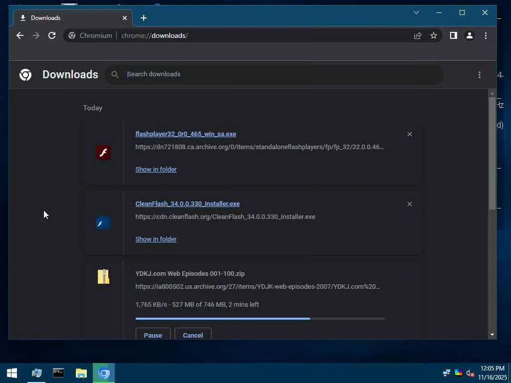Image resolution: width=511 pixels, height=383 pixels.
Task: Reload the downloads page
Action: point(52,35)
